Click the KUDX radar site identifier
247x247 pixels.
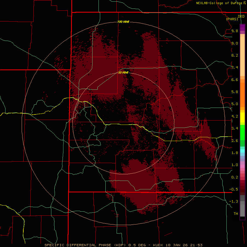[x=158, y=245]
